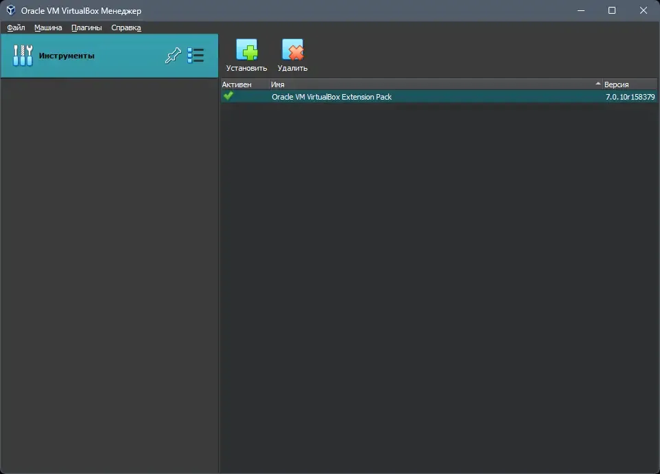660x474 pixels.
Task: Click the red X Remove extension icon
Action: tap(292, 49)
